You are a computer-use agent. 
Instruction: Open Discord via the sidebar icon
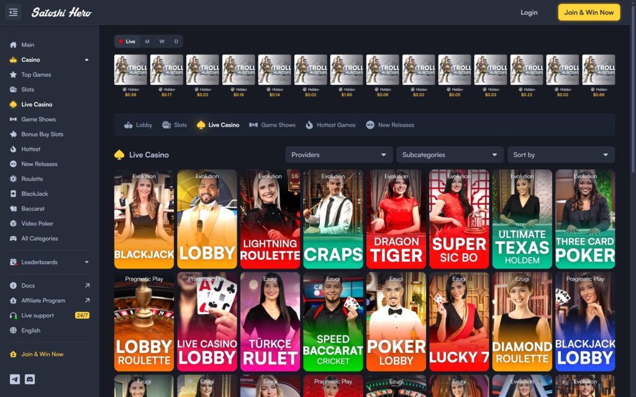(x=29, y=379)
